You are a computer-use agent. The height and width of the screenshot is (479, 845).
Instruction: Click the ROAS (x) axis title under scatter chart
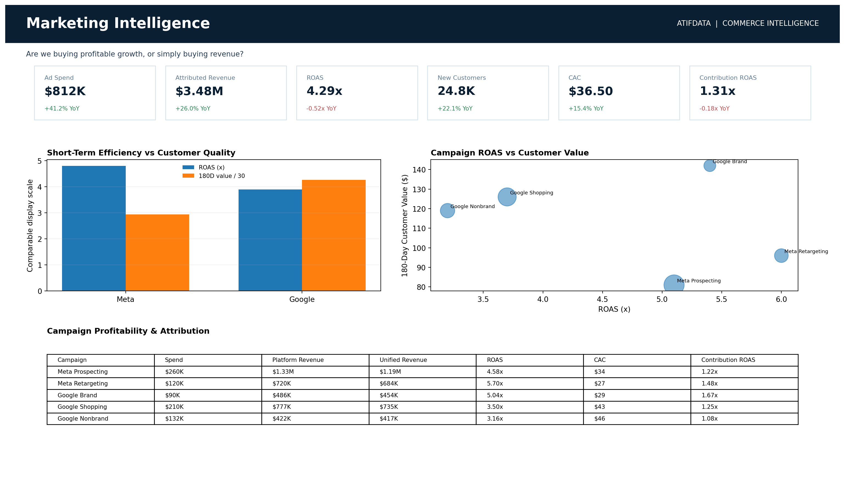614,309
